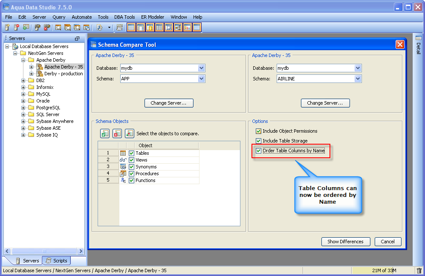Click the Detail panel icon on right edge
The width and height of the screenshot is (425, 276).
pyautogui.click(x=419, y=38)
